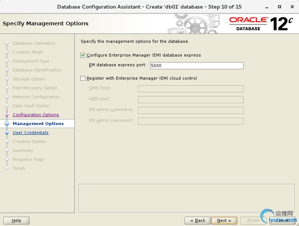The height and width of the screenshot is (226, 299).
Task: Click the Specify Management Options heading
Action: coord(46,23)
